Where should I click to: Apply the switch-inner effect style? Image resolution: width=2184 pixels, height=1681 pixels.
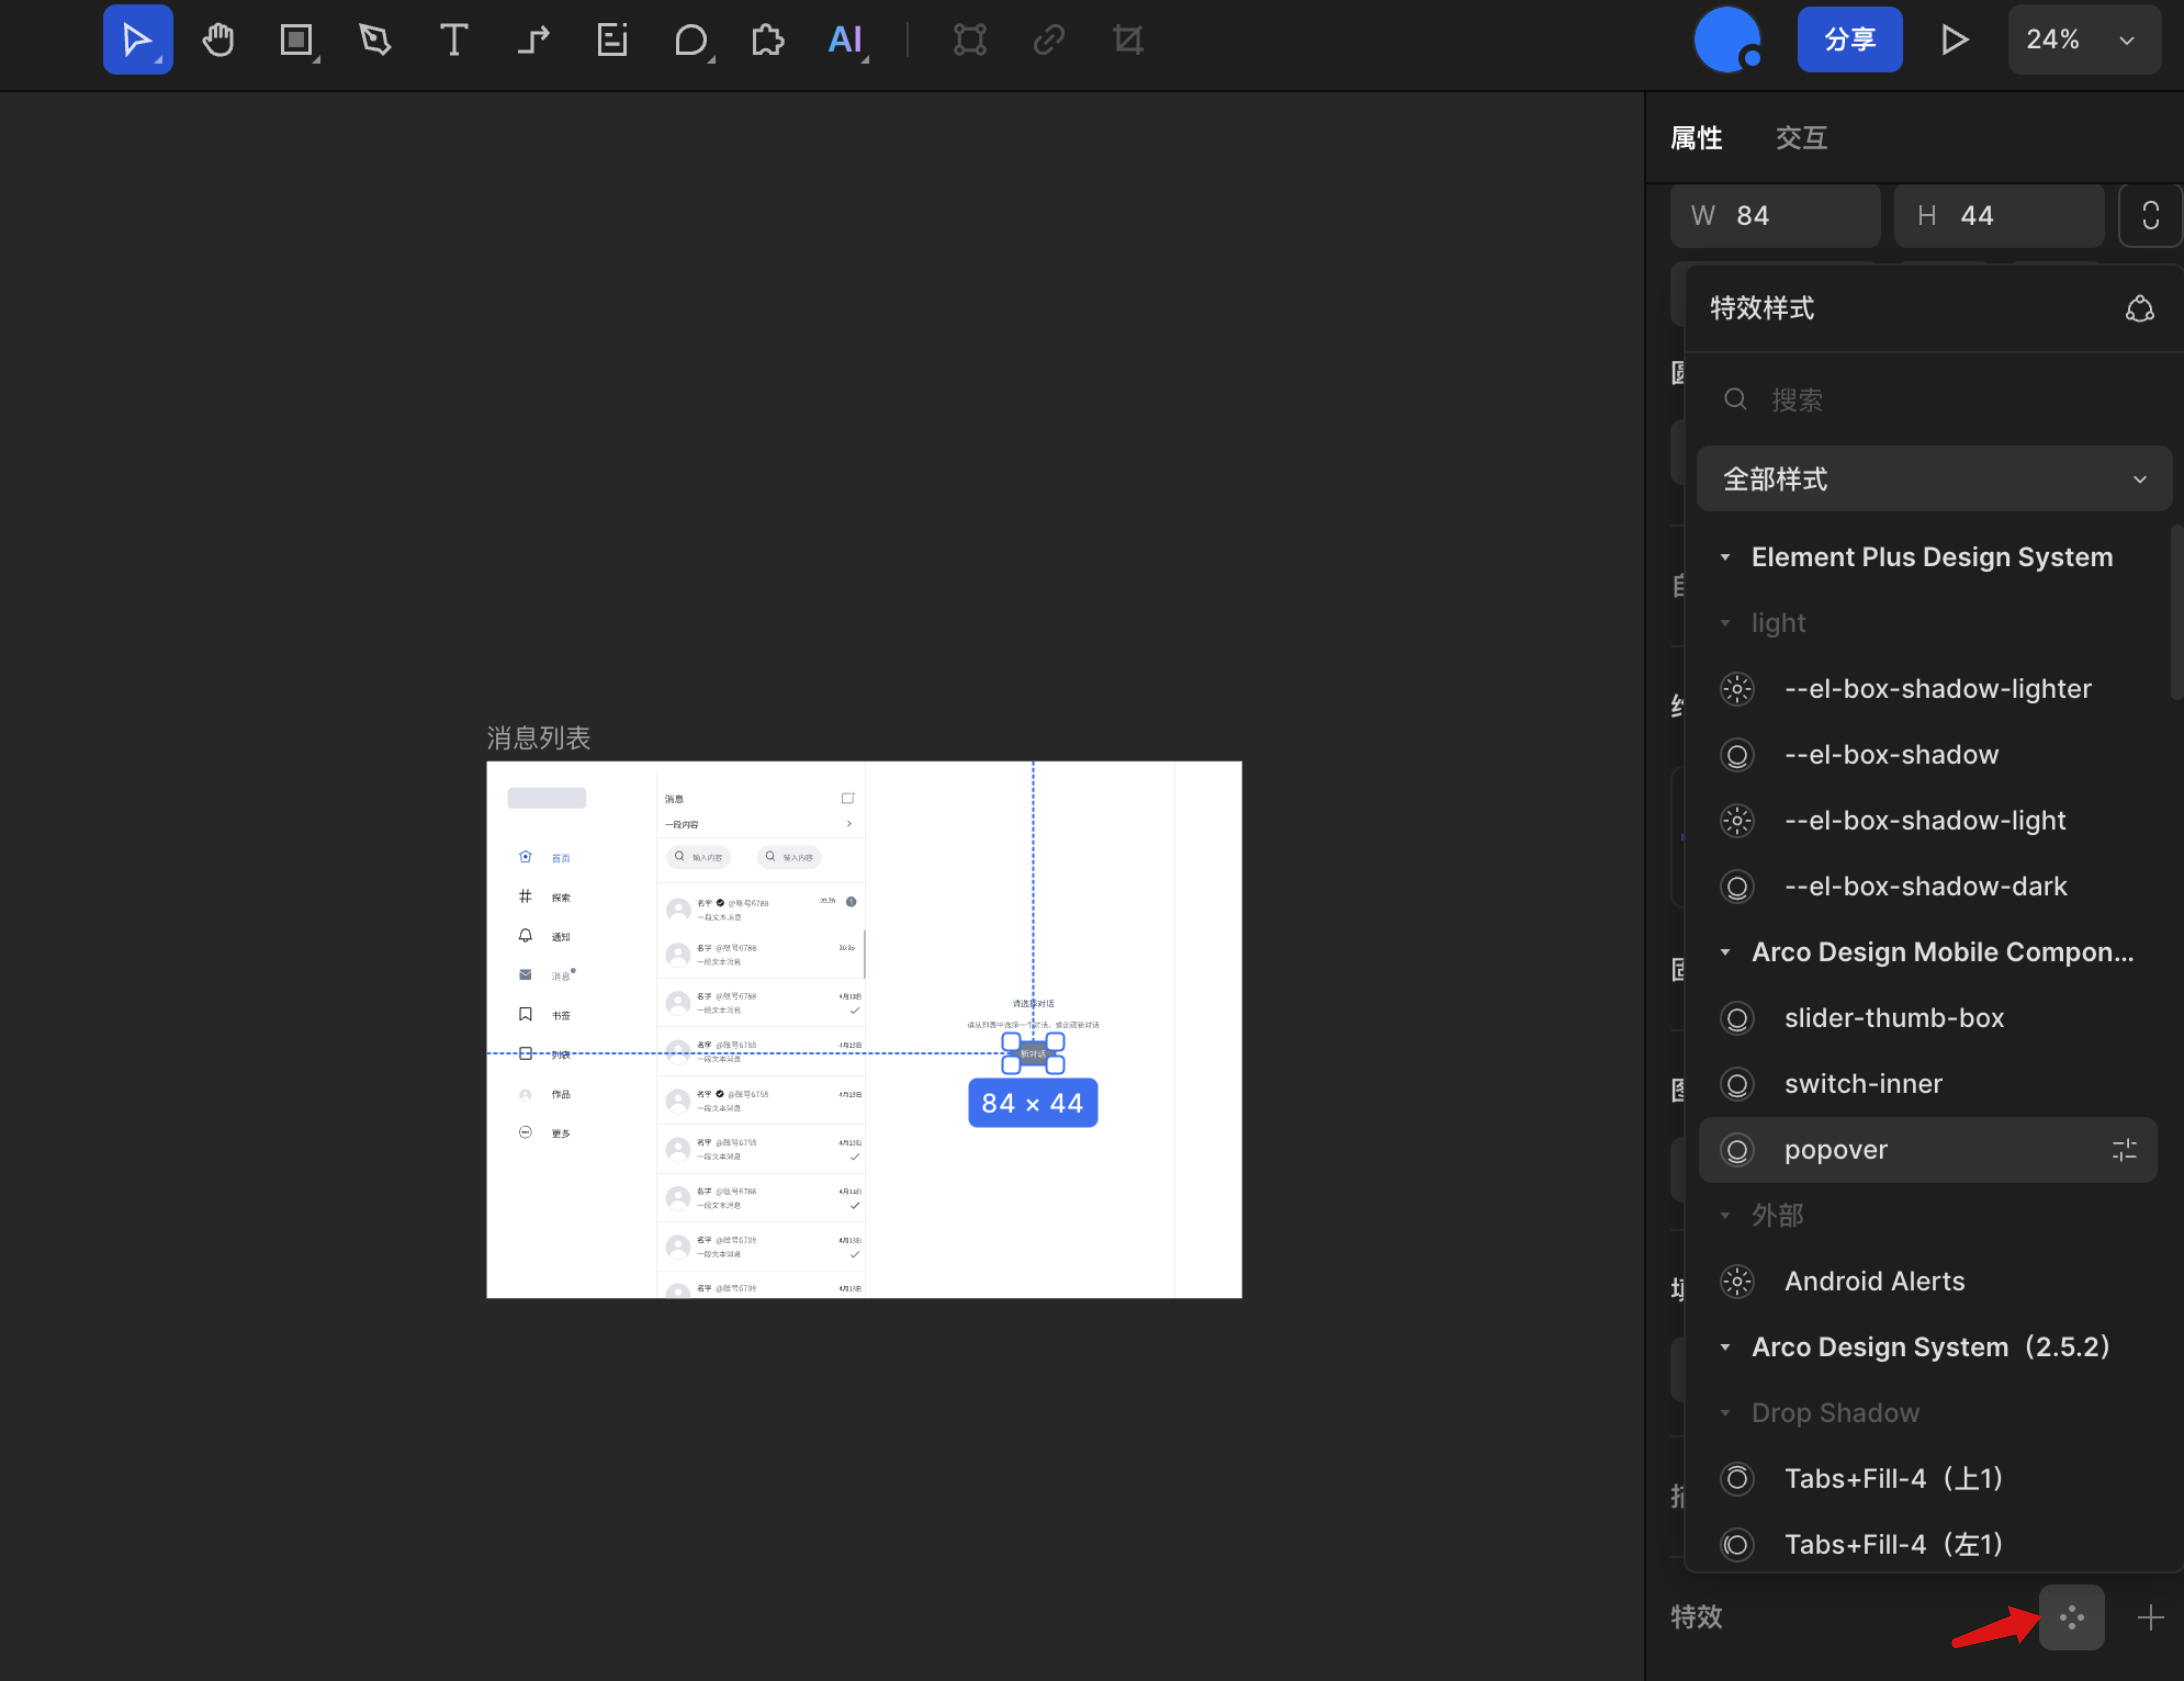1928,1084
